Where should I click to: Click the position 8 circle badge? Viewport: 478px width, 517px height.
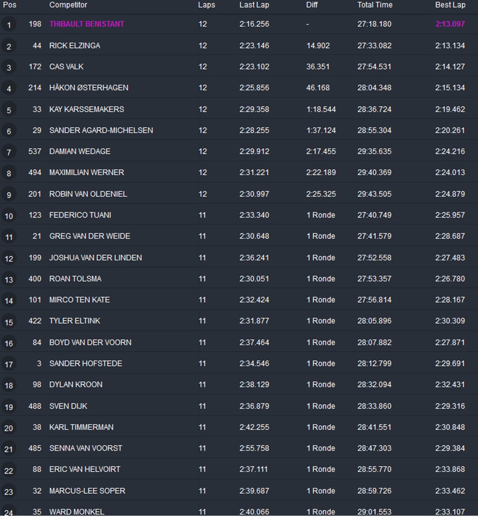pos(9,173)
